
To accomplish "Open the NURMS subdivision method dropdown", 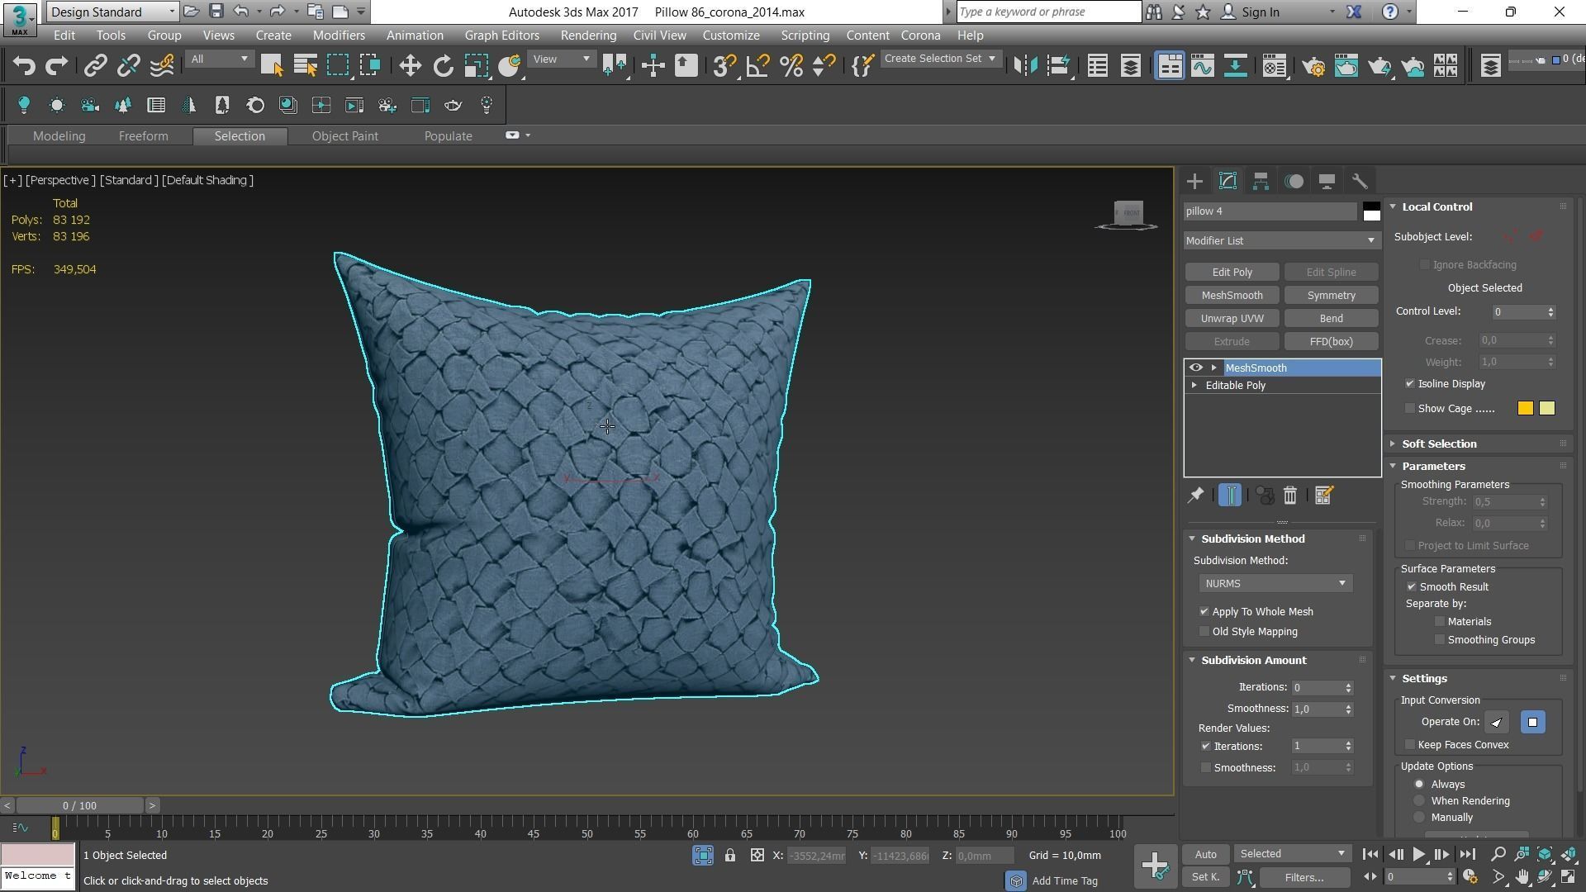I will click(1275, 584).
